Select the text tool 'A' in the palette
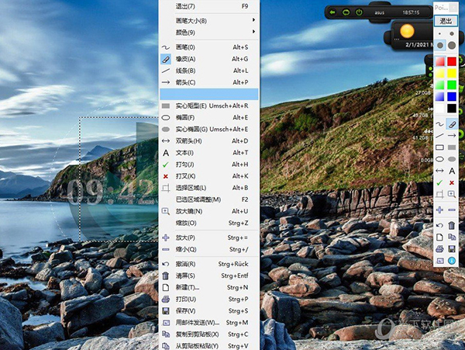The height and width of the screenshot is (350, 465). [452, 170]
